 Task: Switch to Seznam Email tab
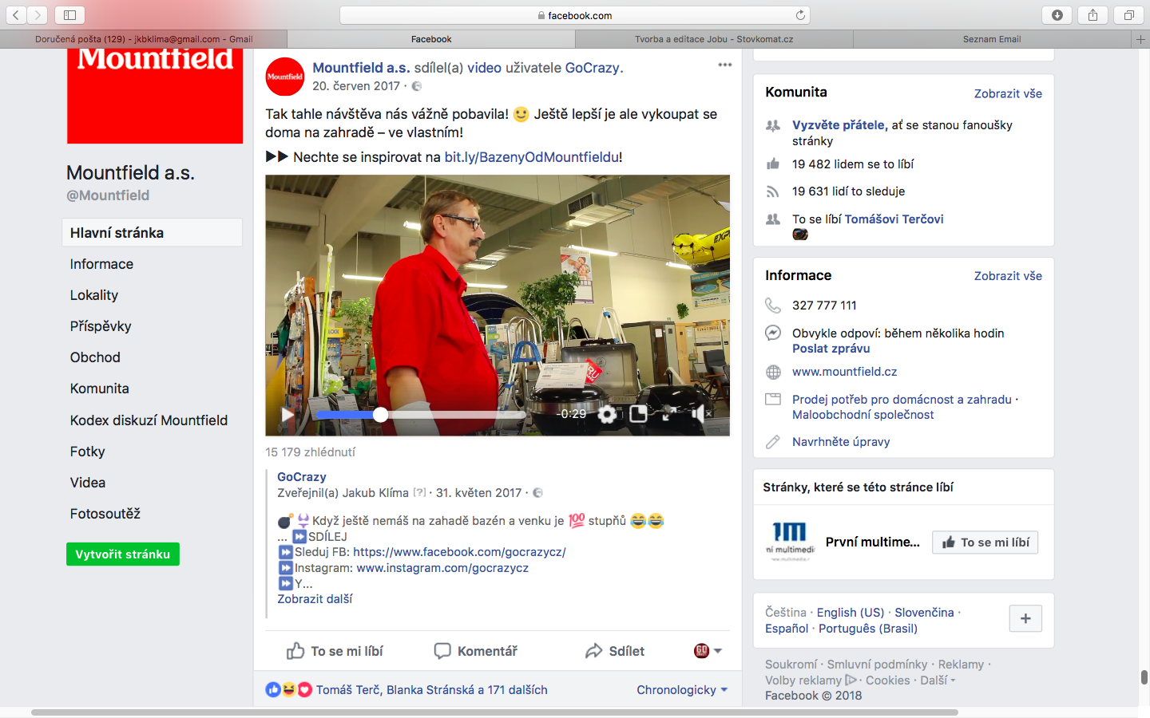(x=992, y=39)
